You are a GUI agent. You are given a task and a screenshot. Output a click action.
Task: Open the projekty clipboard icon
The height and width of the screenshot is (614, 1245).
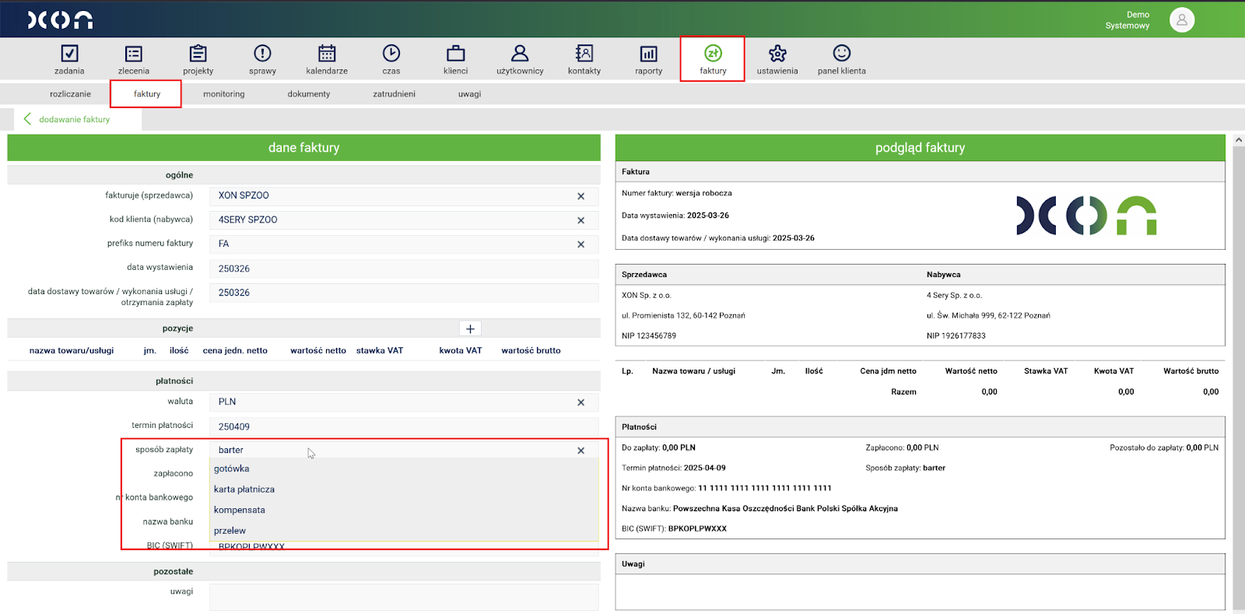198,53
